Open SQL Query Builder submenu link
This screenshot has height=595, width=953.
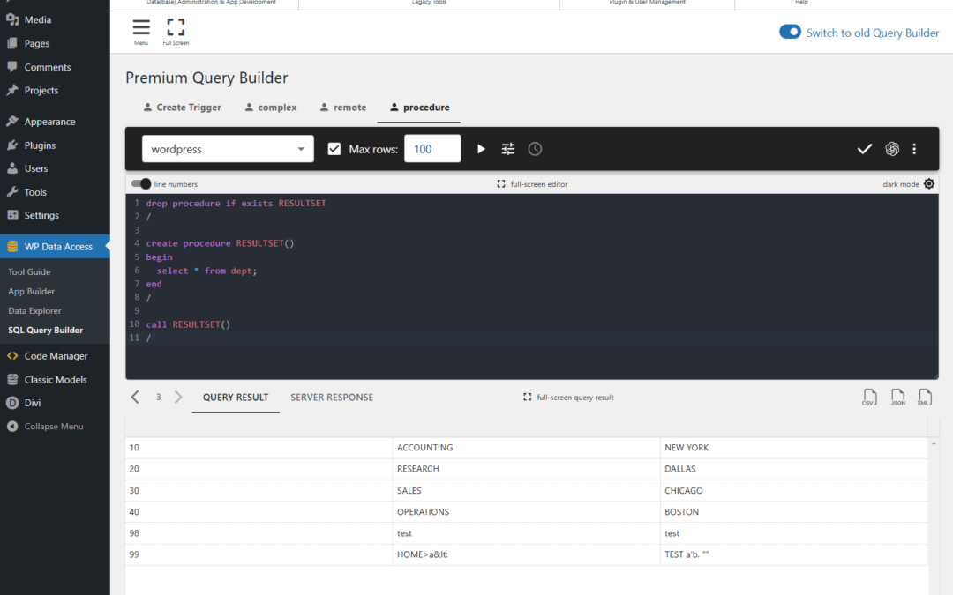46,331
